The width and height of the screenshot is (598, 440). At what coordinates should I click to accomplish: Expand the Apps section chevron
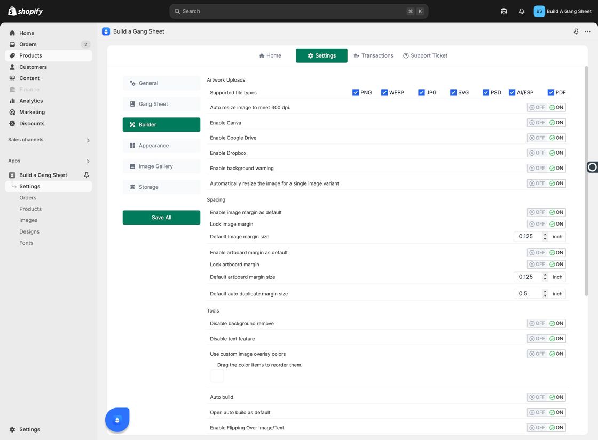point(88,161)
